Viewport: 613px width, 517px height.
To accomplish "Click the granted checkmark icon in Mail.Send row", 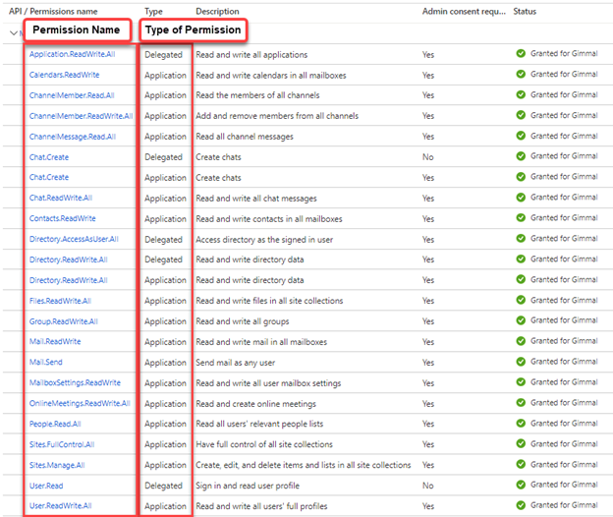I will click(521, 363).
